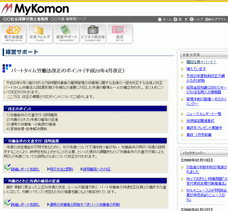Open 通常の労働者と同視すべきパート労働者の判断 link
The image size is (228, 211).
point(84,204)
